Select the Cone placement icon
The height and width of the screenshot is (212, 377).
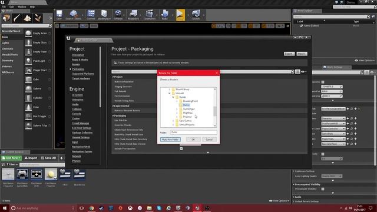click(x=28, y=107)
